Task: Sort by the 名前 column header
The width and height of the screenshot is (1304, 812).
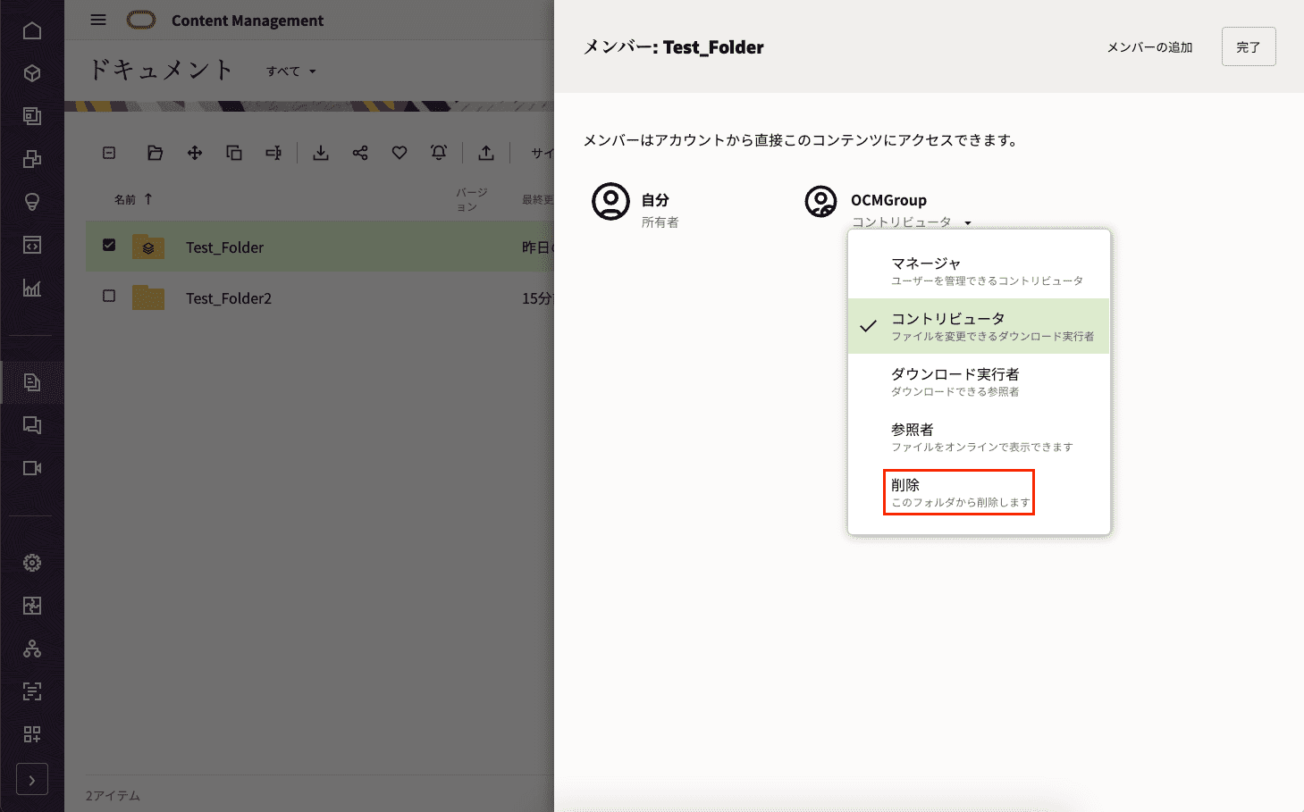Action: (x=125, y=199)
